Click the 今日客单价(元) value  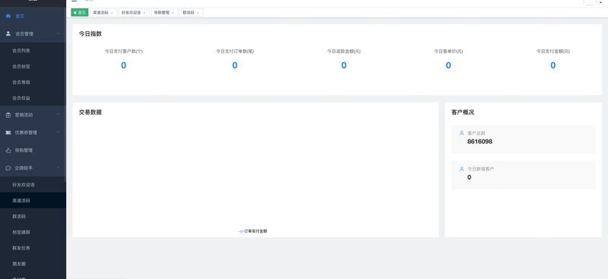tap(448, 65)
